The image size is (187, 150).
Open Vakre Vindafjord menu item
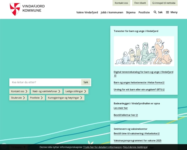pyautogui.click(x=87, y=12)
